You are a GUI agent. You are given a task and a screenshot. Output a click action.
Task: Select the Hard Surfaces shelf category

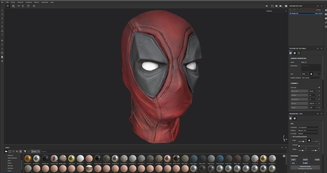pos(12,158)
